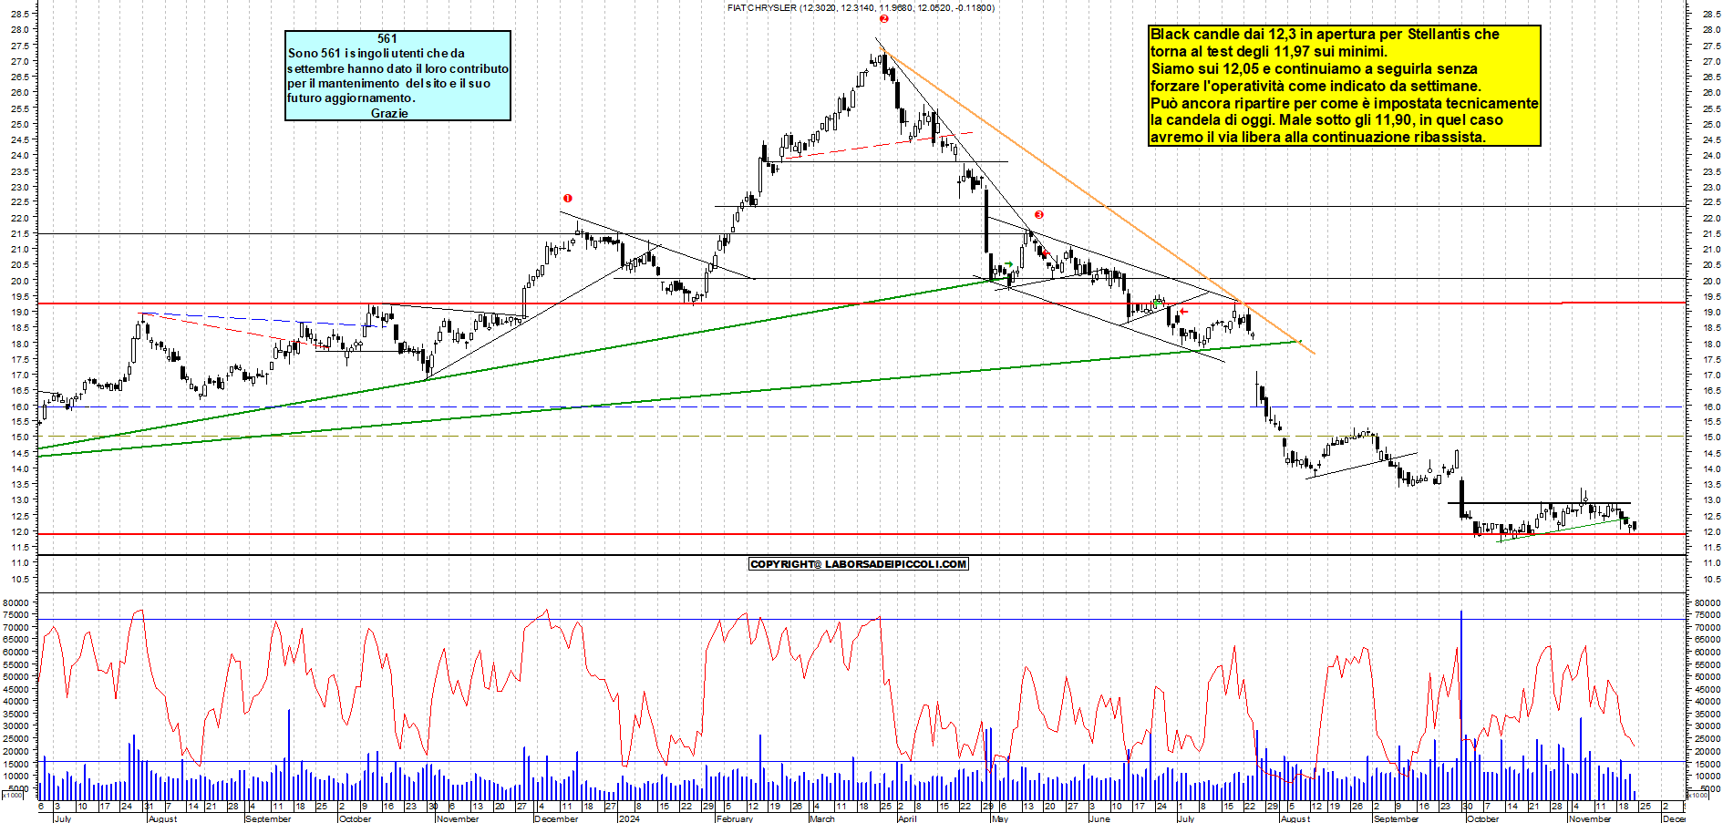Click the 19.5 value on left price axis
Screen dimensions: 1723x823
(x=19, y=296)
